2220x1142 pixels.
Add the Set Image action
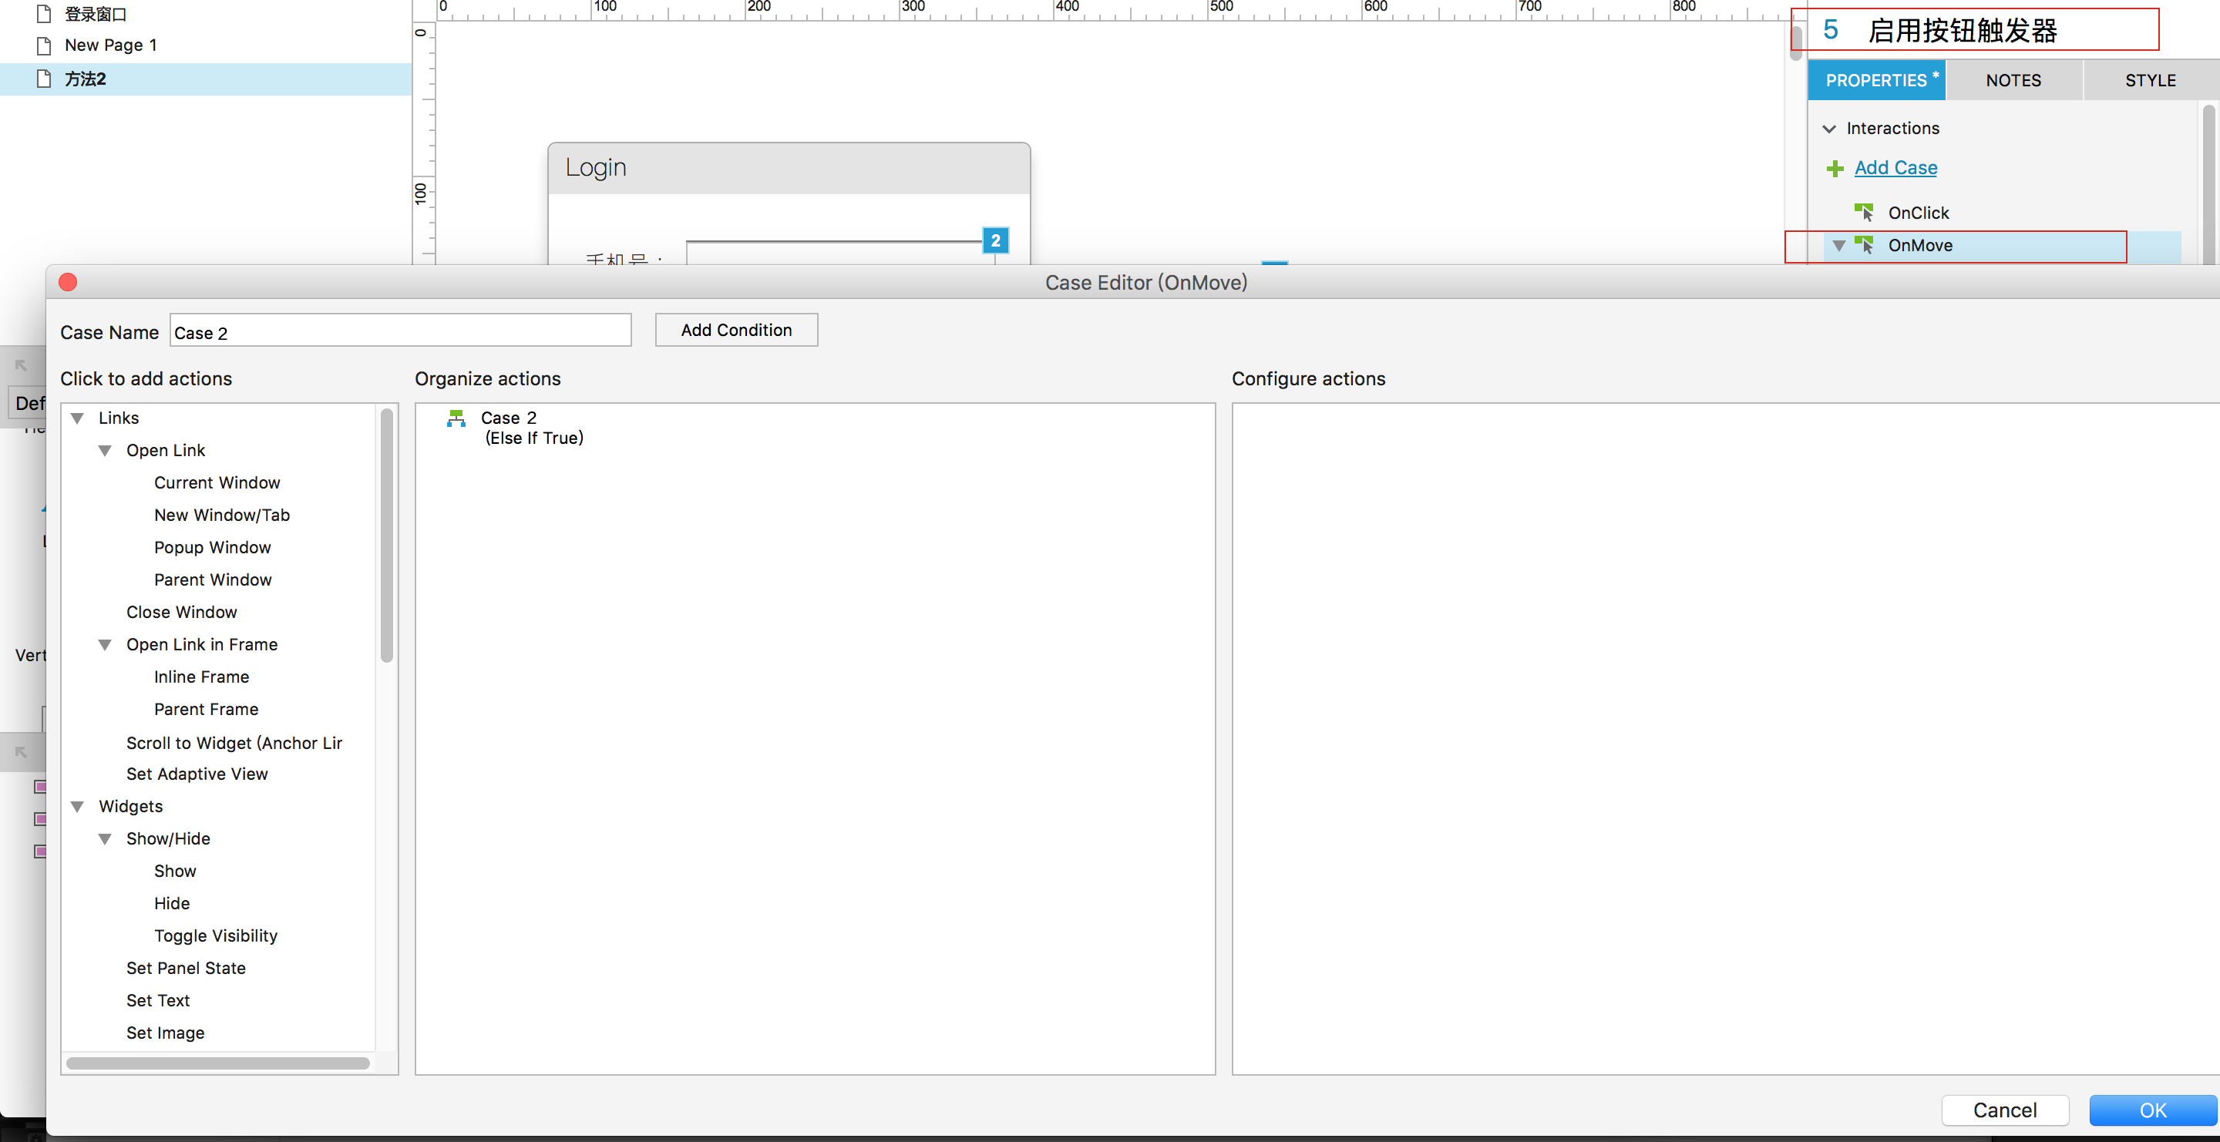[166, 1033]
